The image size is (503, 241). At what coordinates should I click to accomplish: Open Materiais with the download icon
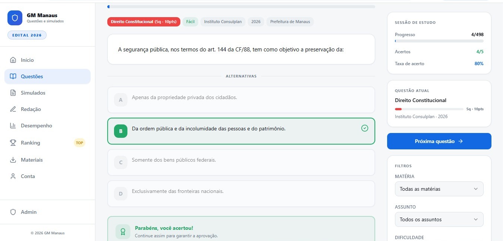13,160
